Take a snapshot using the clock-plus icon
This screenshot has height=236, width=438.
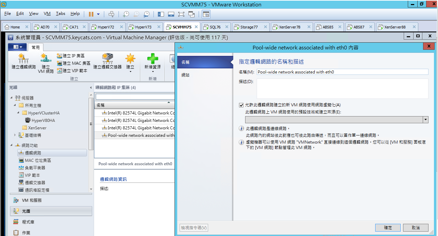pyautogui.click(x=126, y=14)
